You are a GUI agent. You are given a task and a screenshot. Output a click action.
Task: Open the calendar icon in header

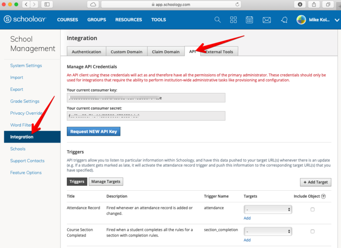click(249, 20)
